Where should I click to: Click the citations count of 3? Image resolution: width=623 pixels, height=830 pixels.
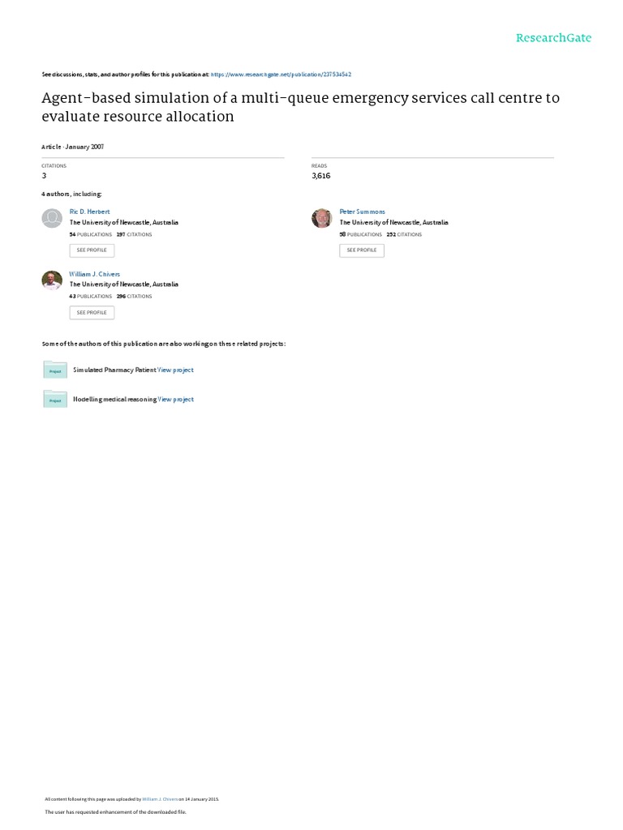pos(44,176)
